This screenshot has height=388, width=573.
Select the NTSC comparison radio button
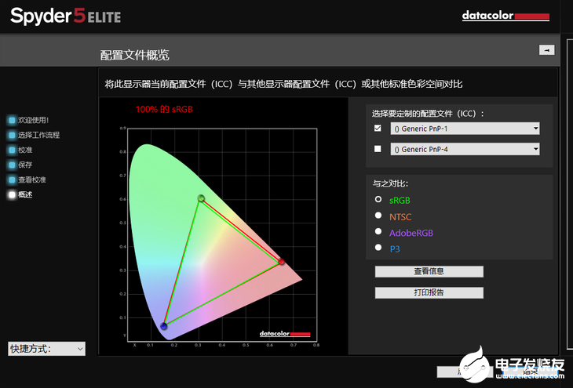(378, 216)
